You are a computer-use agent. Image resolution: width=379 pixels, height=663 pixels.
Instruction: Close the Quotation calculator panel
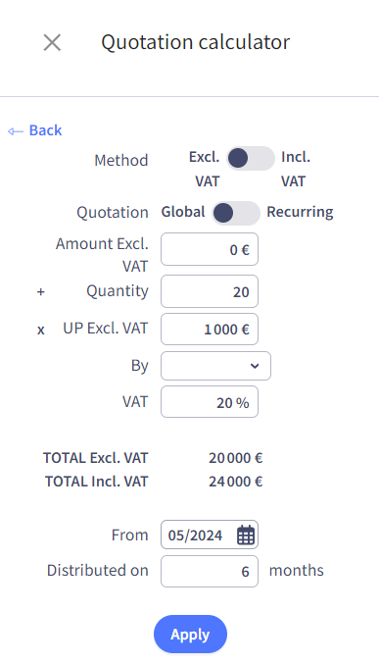pyautogui.click(x=52, y=43)
